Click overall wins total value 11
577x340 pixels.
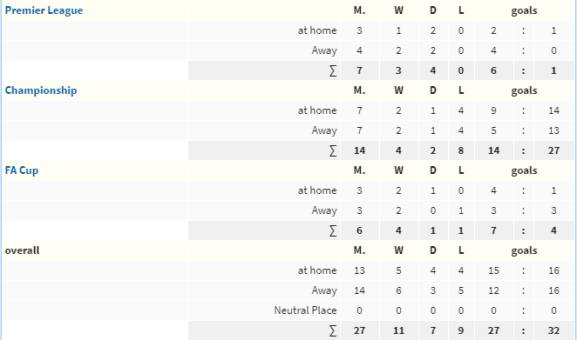(398, 330)
